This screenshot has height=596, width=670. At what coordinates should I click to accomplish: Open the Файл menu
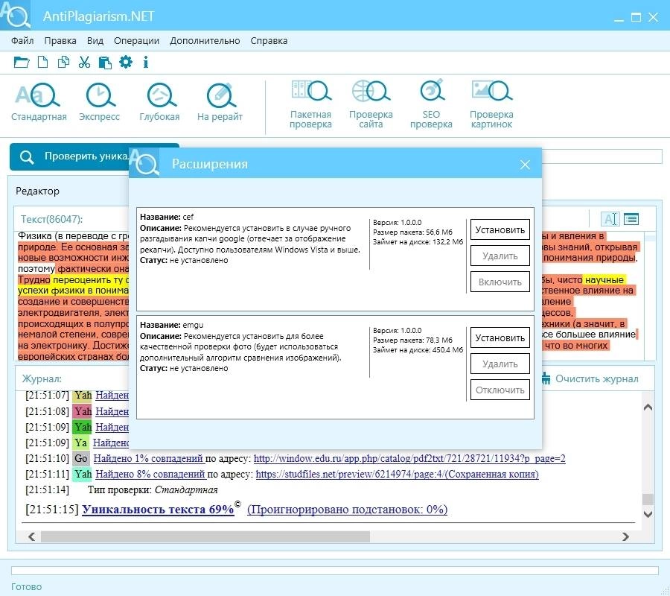pos(22,41)
